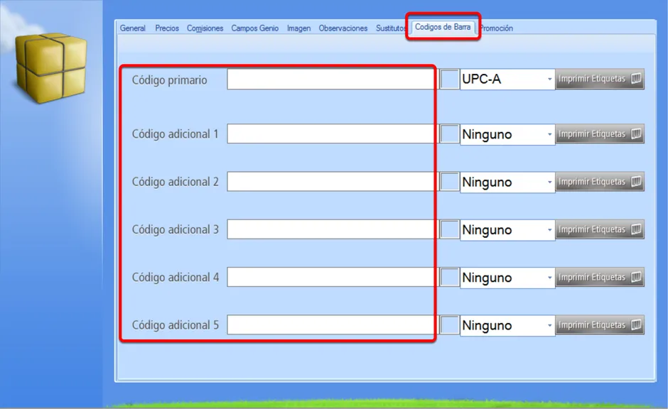This screenshot has height=409, width=668.
Task: Open the Observaciones tab
Action: coord(343,28)
